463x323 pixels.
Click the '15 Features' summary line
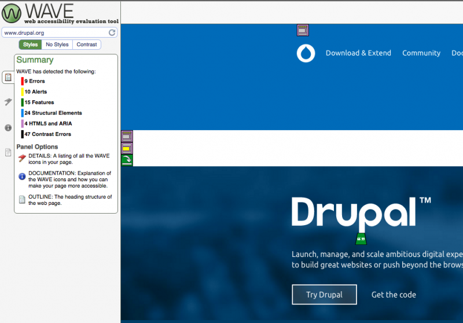(39, 102)
